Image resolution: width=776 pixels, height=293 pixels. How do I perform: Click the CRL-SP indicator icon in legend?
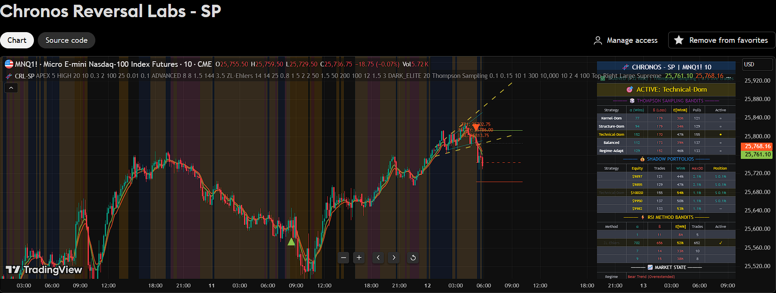(x=9, y=76)
